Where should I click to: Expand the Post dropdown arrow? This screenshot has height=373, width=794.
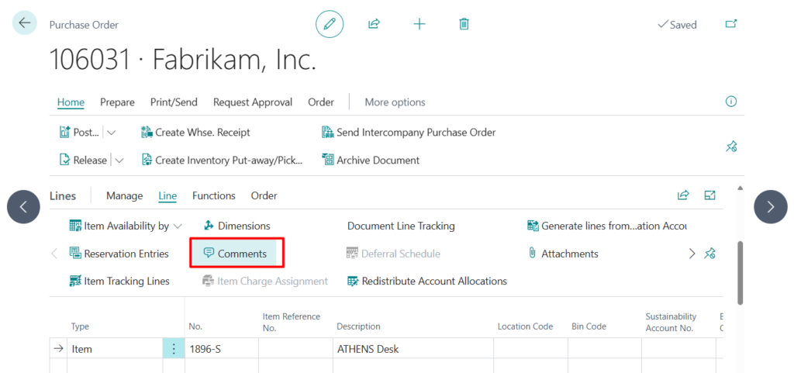[x=112, y=133]
